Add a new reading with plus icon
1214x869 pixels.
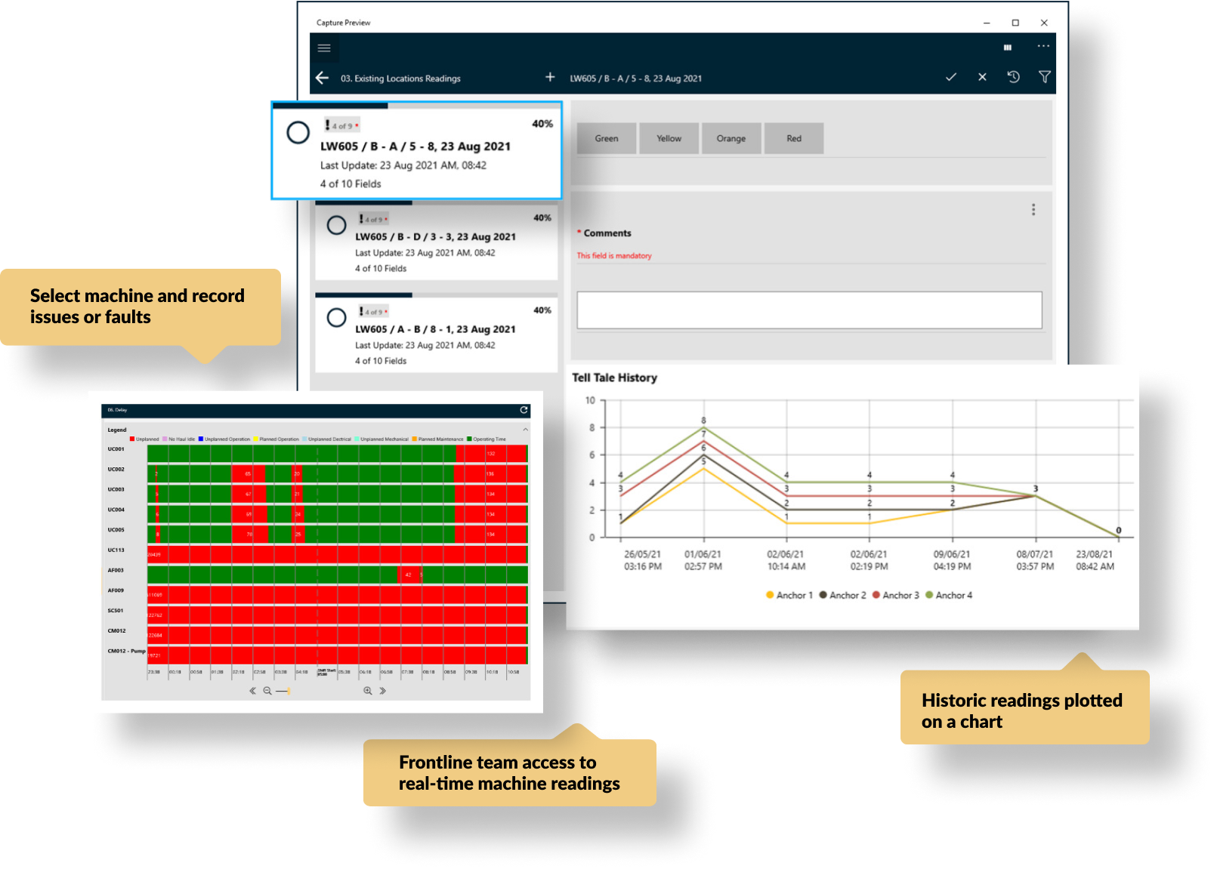[550, 77]
